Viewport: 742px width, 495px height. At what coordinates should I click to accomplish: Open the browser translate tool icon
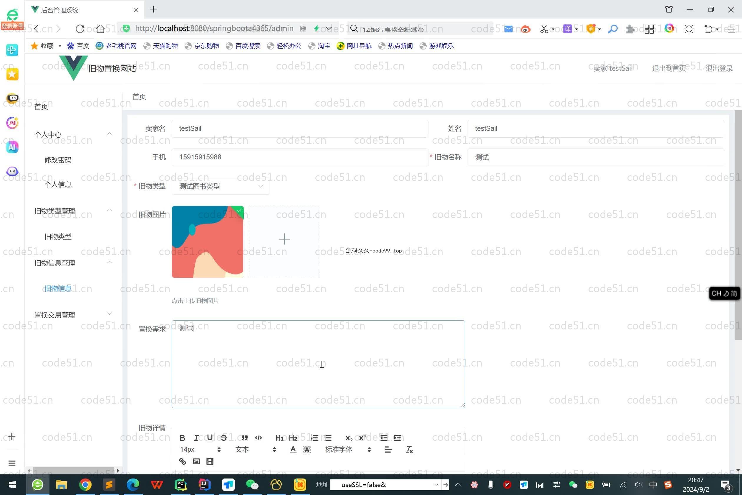pos(568,29)
